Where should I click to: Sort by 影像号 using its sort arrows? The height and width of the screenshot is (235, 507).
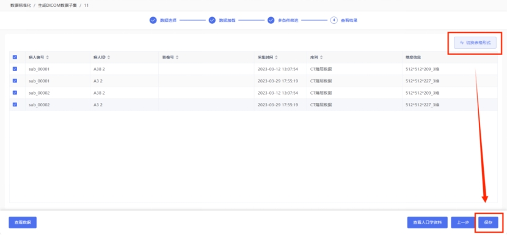click(x=177, y=57)
